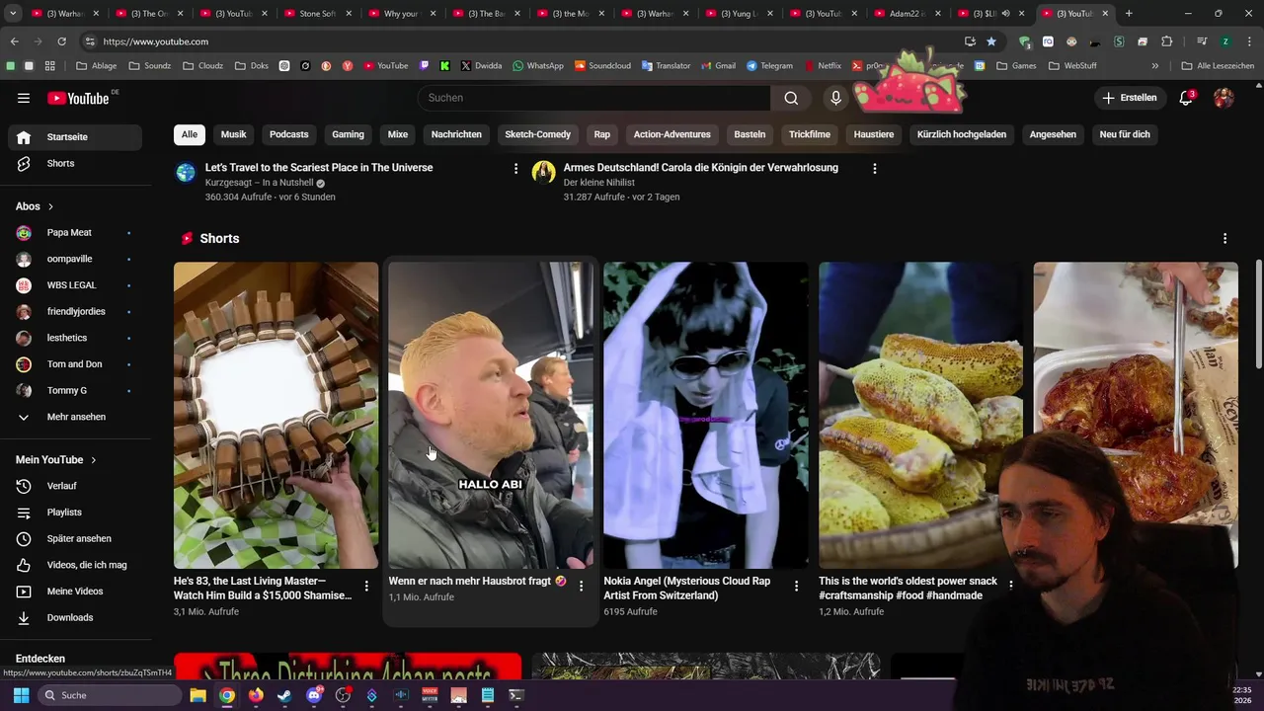
Task: Expand the Abos subscriptions section
Action: (35, 206)
